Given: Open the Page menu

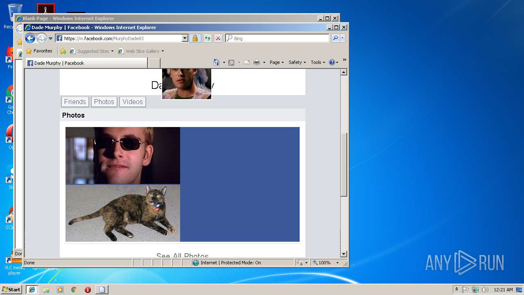Looking at the screenshot, I should (277, 62).
